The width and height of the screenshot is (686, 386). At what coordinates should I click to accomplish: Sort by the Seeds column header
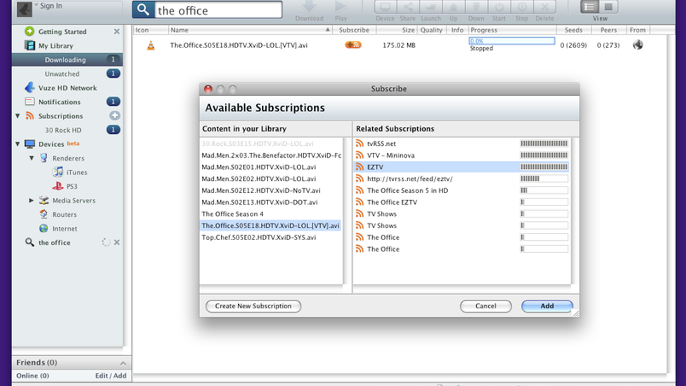[x=574, y=30]
